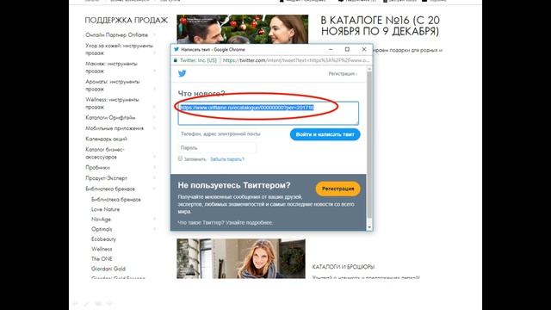Expand the Каталоги Орифлэйм chevron
This screenshot has height=310, width=551.
coord(155,117)
